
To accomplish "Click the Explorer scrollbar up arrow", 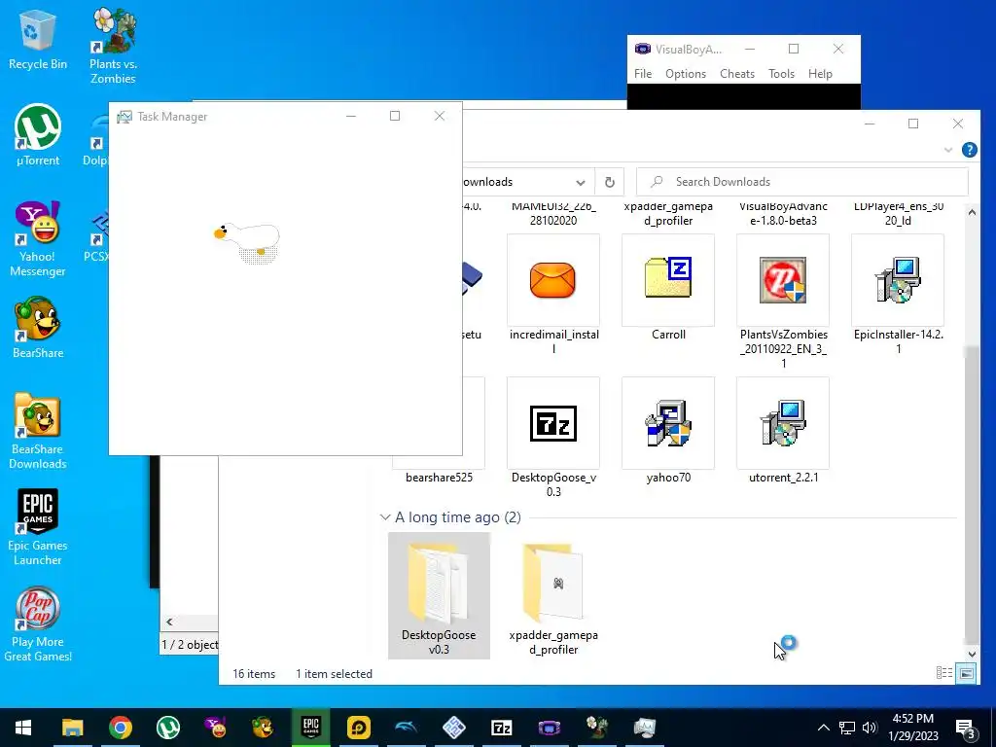I will [x=972, y=212].
